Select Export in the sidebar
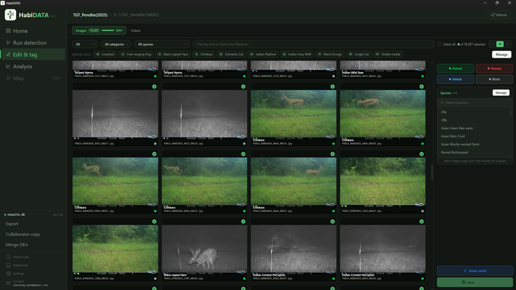Screen dimensions: 516x290 pyautogui.click(x=12, y=224)
